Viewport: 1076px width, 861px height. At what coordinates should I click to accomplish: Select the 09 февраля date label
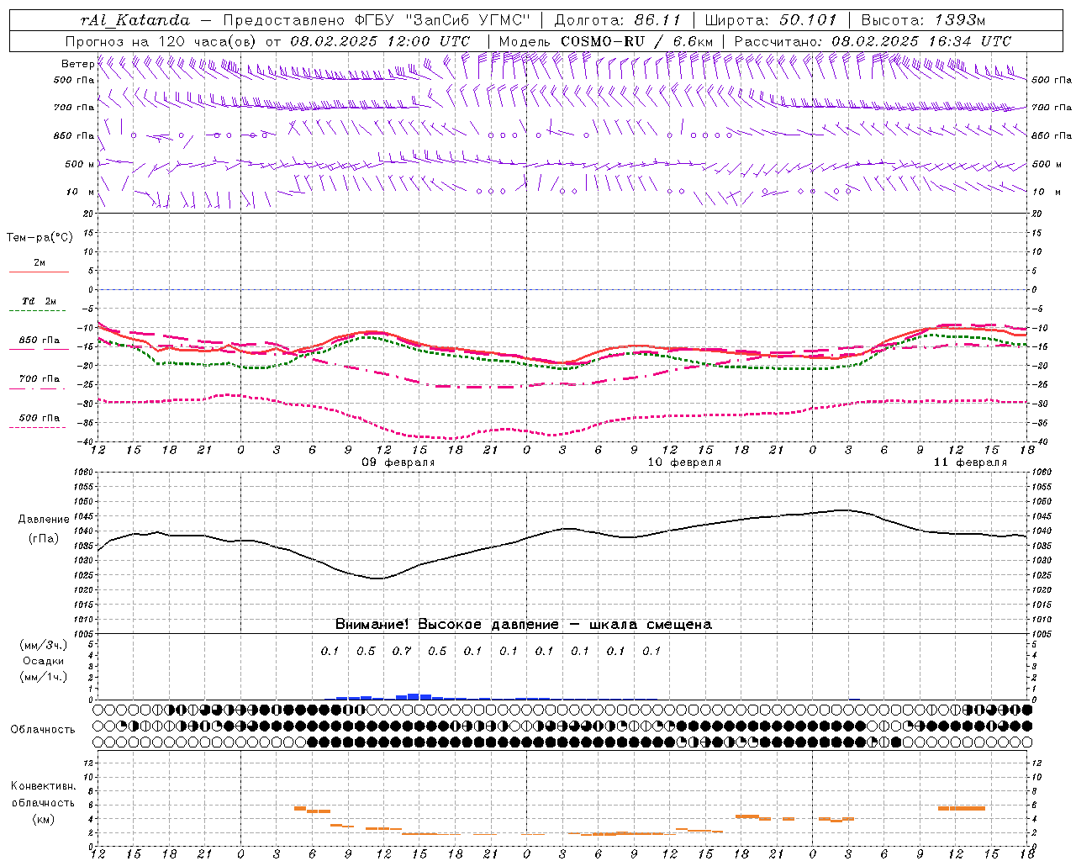(x=398, y=462)
